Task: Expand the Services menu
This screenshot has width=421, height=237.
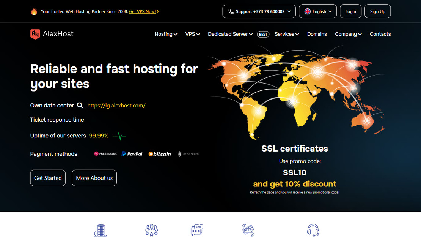Action: pos(287,34)
